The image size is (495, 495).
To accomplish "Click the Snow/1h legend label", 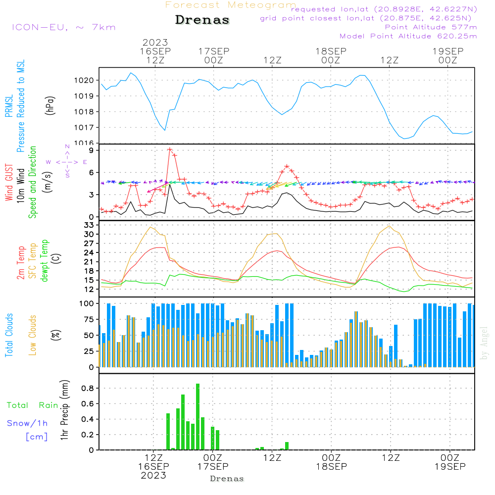I will [x=28, y=423].
